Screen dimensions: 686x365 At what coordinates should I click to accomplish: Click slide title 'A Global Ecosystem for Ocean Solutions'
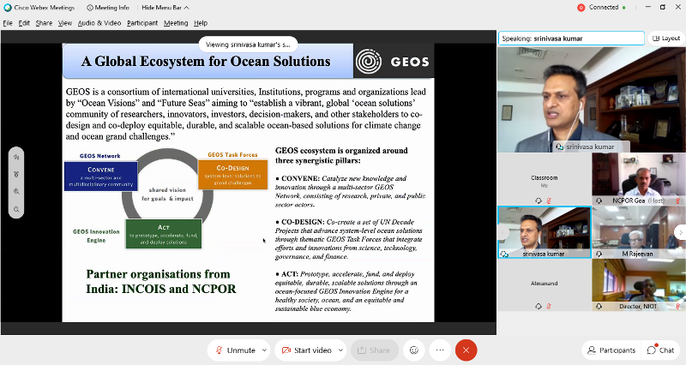206,62
